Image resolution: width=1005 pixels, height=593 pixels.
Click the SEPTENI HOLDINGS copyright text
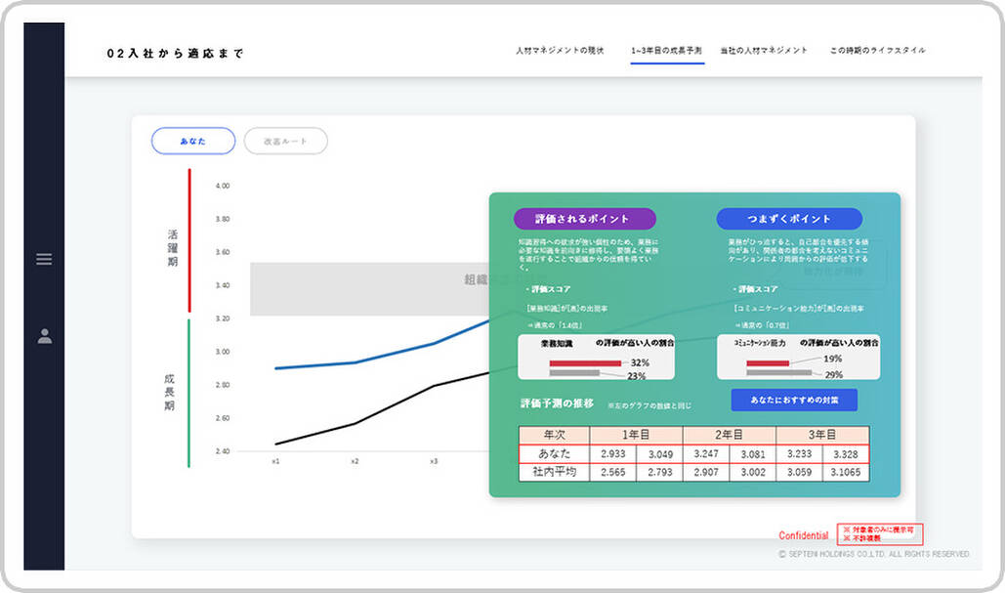(874, 554)
